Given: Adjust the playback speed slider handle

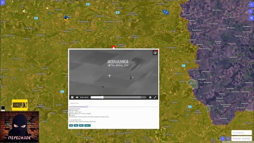Looking at the screenshot, I should point(87,107).
